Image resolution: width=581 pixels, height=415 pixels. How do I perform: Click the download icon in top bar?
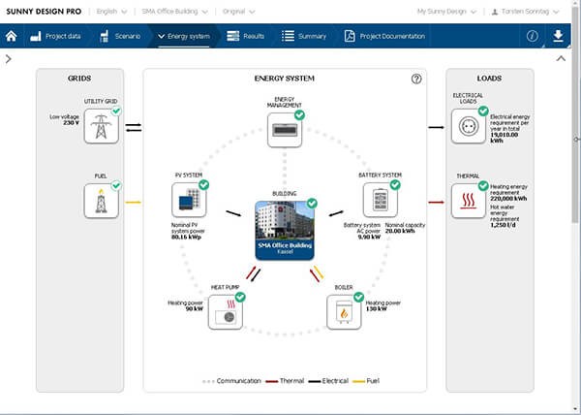pyautogui.click(x=558, y=36)
